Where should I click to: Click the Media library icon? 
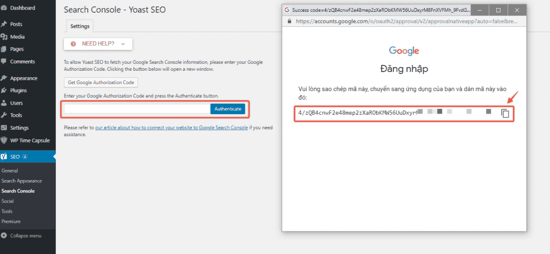point(4,37)
